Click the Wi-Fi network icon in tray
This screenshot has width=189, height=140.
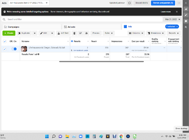tap(166, 136)
